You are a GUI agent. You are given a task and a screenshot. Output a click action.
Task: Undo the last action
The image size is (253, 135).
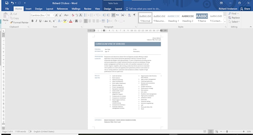click(12, 3)
